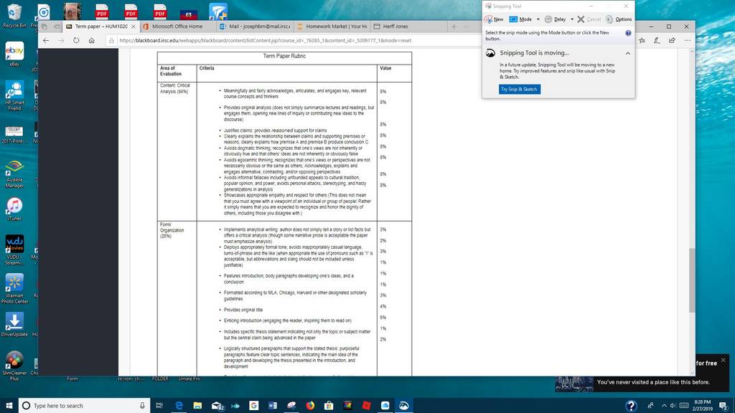
Task: Switch to the Microsoft Office Home tab
Action: pos(177,27)
